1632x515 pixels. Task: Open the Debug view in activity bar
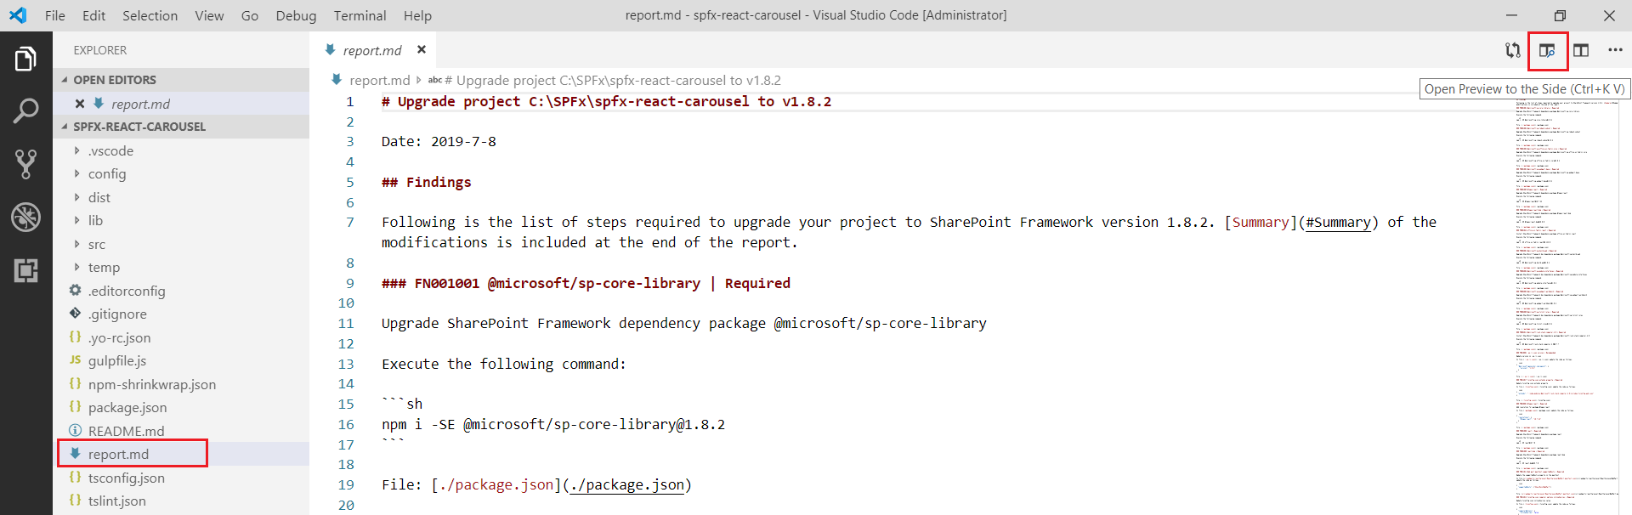coord(25,218)
